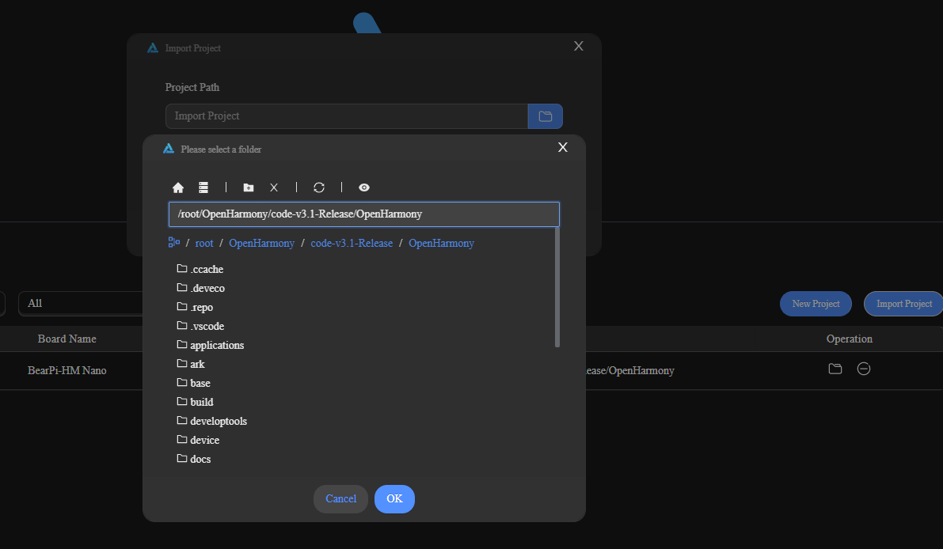Navigate to code-v3.1-Release breadcrumb
The width and height of the screenshot is (943, 549).
(x=352, y=244)
